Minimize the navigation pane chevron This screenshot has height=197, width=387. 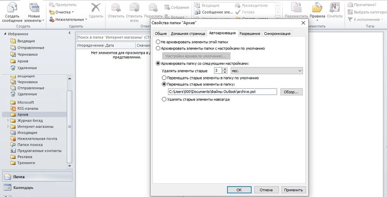tap(70, 33)
